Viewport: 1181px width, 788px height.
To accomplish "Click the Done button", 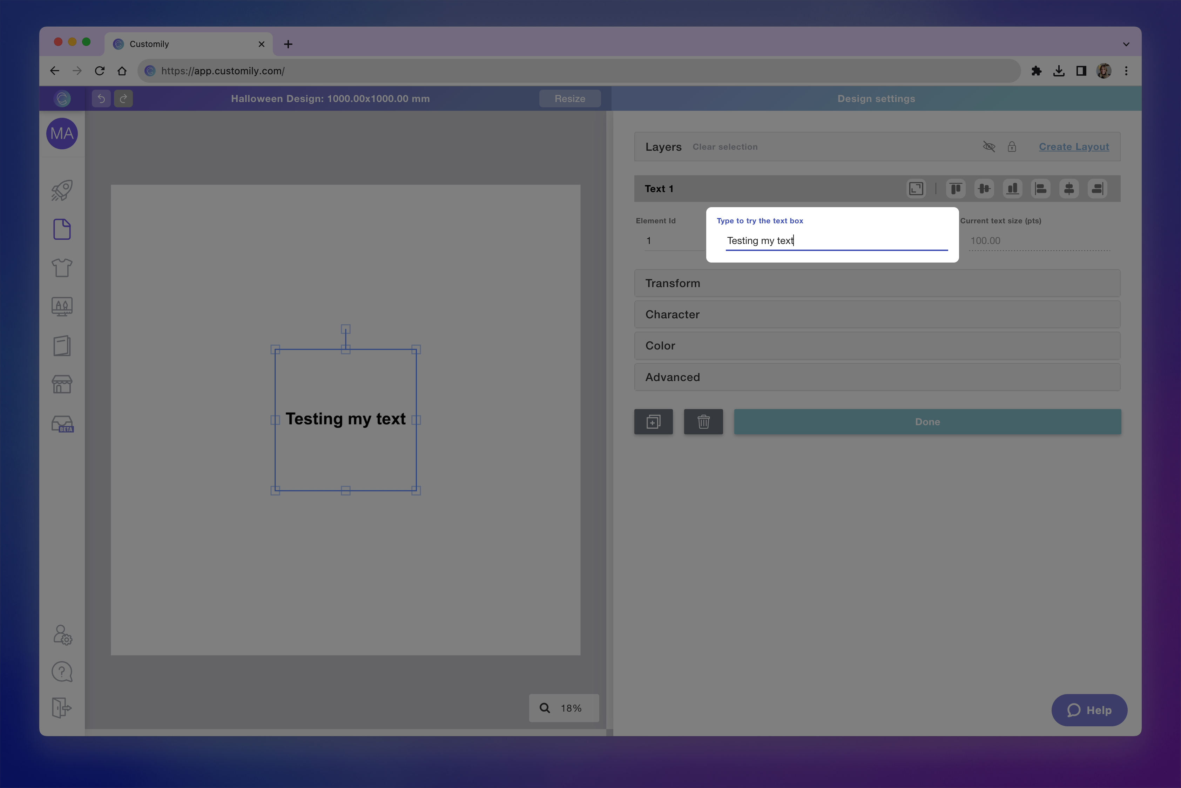I will (x=926, y=422).
